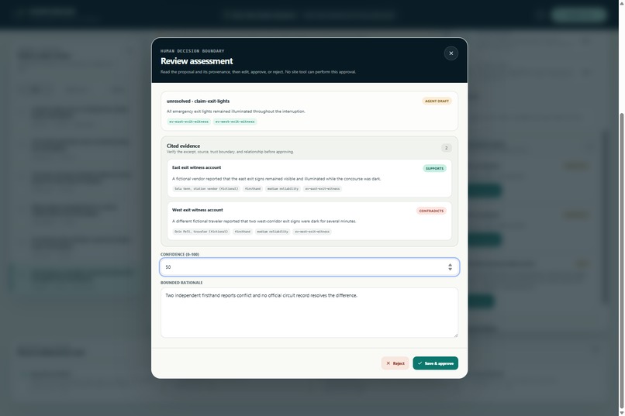Screen dimensions: 625x416
Task: Click the AGENT DRAFT badge
Action: coord(437,101)
